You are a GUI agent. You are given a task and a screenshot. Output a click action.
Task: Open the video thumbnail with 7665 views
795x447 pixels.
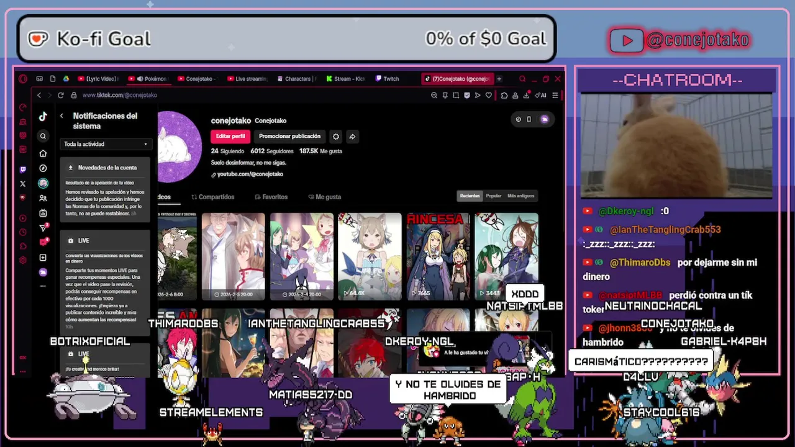[438, 256]
